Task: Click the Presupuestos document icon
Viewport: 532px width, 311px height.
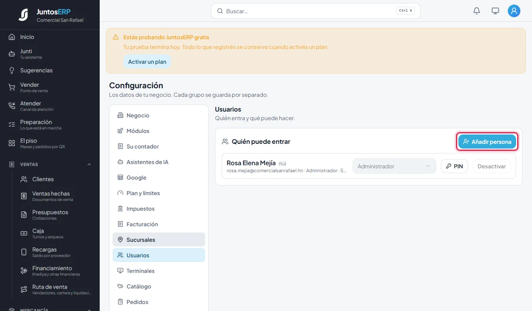Action: pyautogui.click(x=24, y=215)
